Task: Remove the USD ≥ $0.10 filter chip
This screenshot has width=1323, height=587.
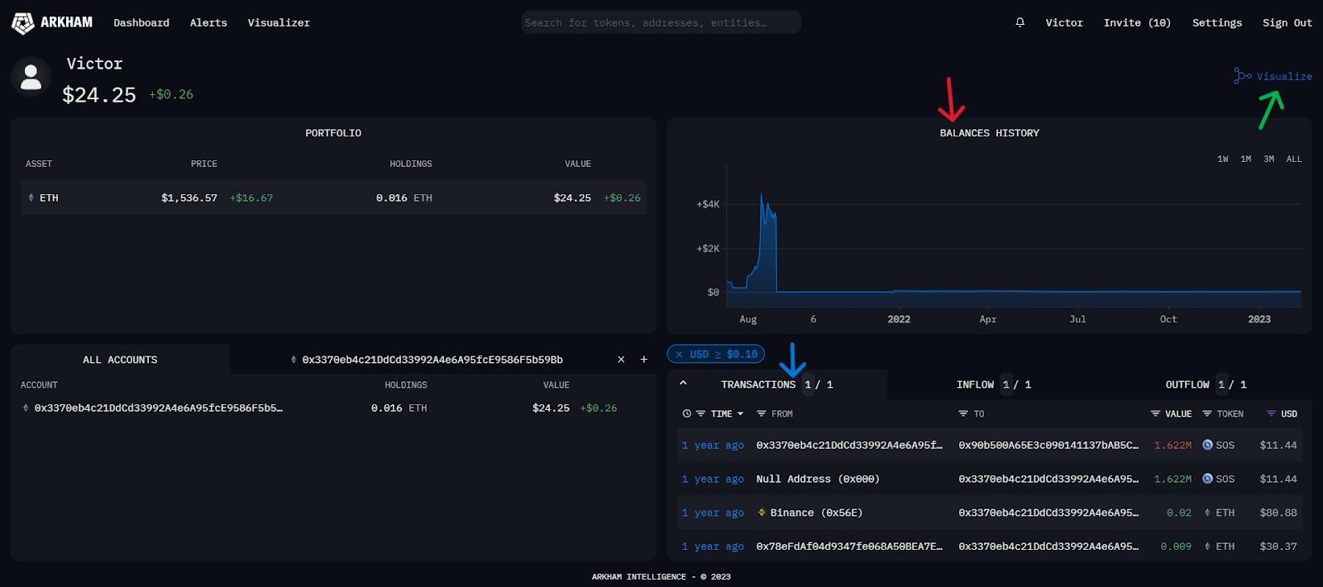Action: pyautogui.click(x=679, y=355)
